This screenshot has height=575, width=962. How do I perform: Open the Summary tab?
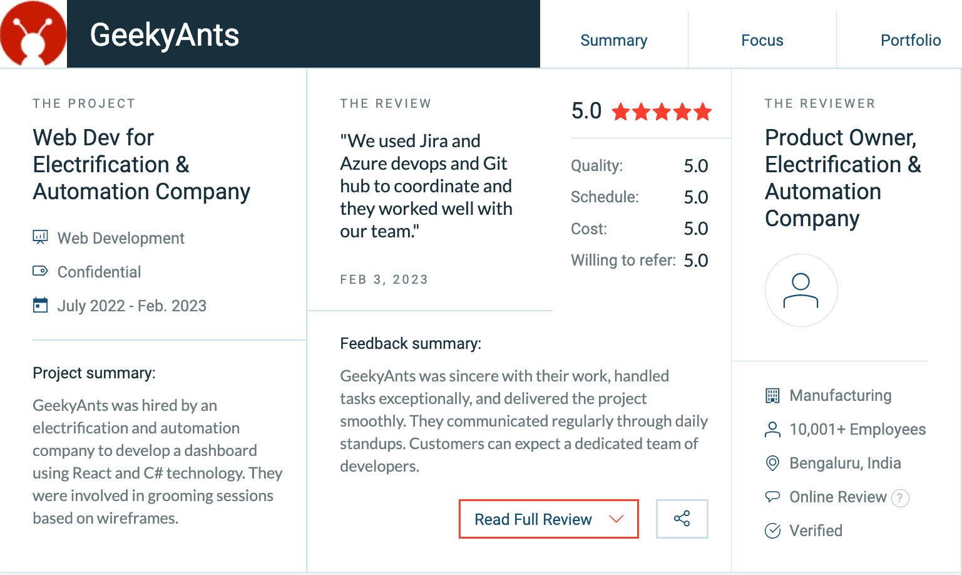pyautogui.click(x=613, y=40)
